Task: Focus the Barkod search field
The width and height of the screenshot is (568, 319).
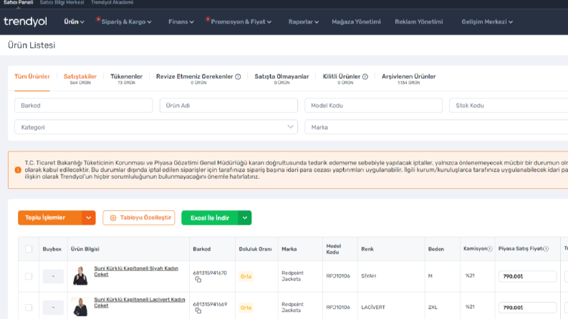Action: [x=84, y=105]
